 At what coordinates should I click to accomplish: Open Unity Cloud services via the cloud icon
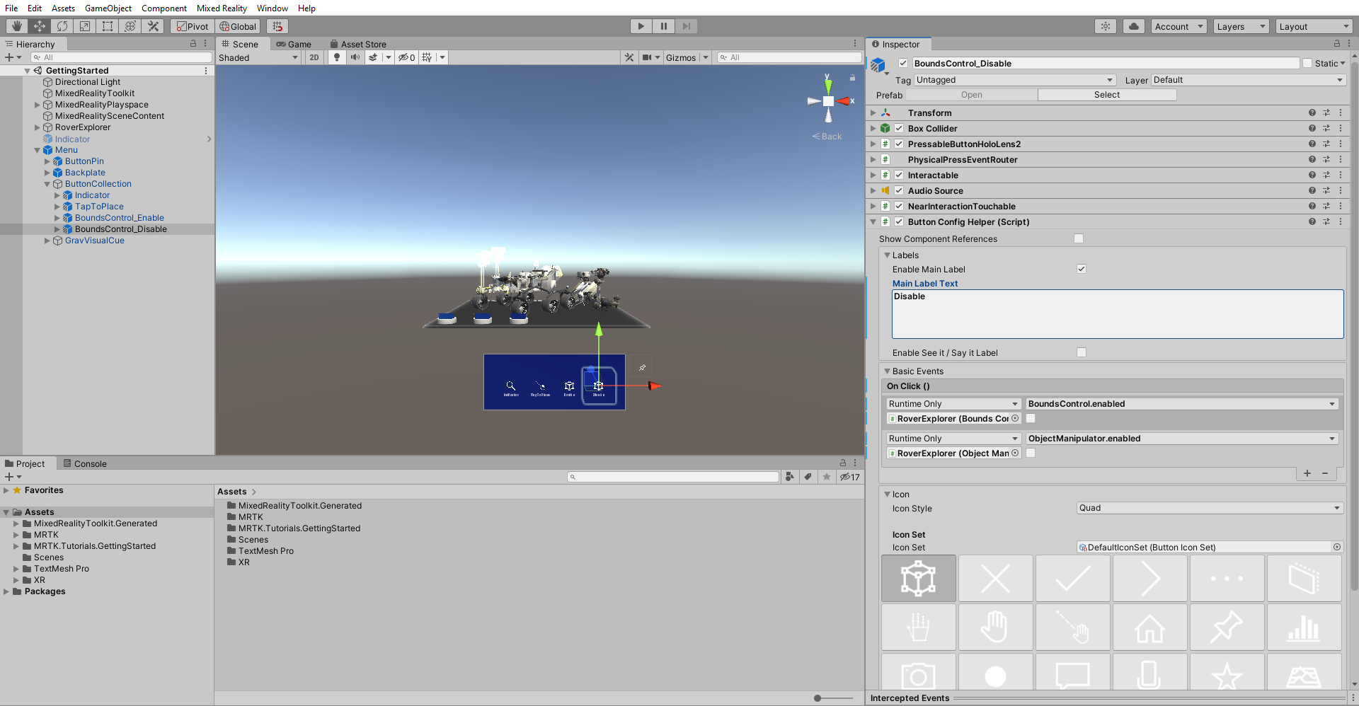click(1133, 26)
